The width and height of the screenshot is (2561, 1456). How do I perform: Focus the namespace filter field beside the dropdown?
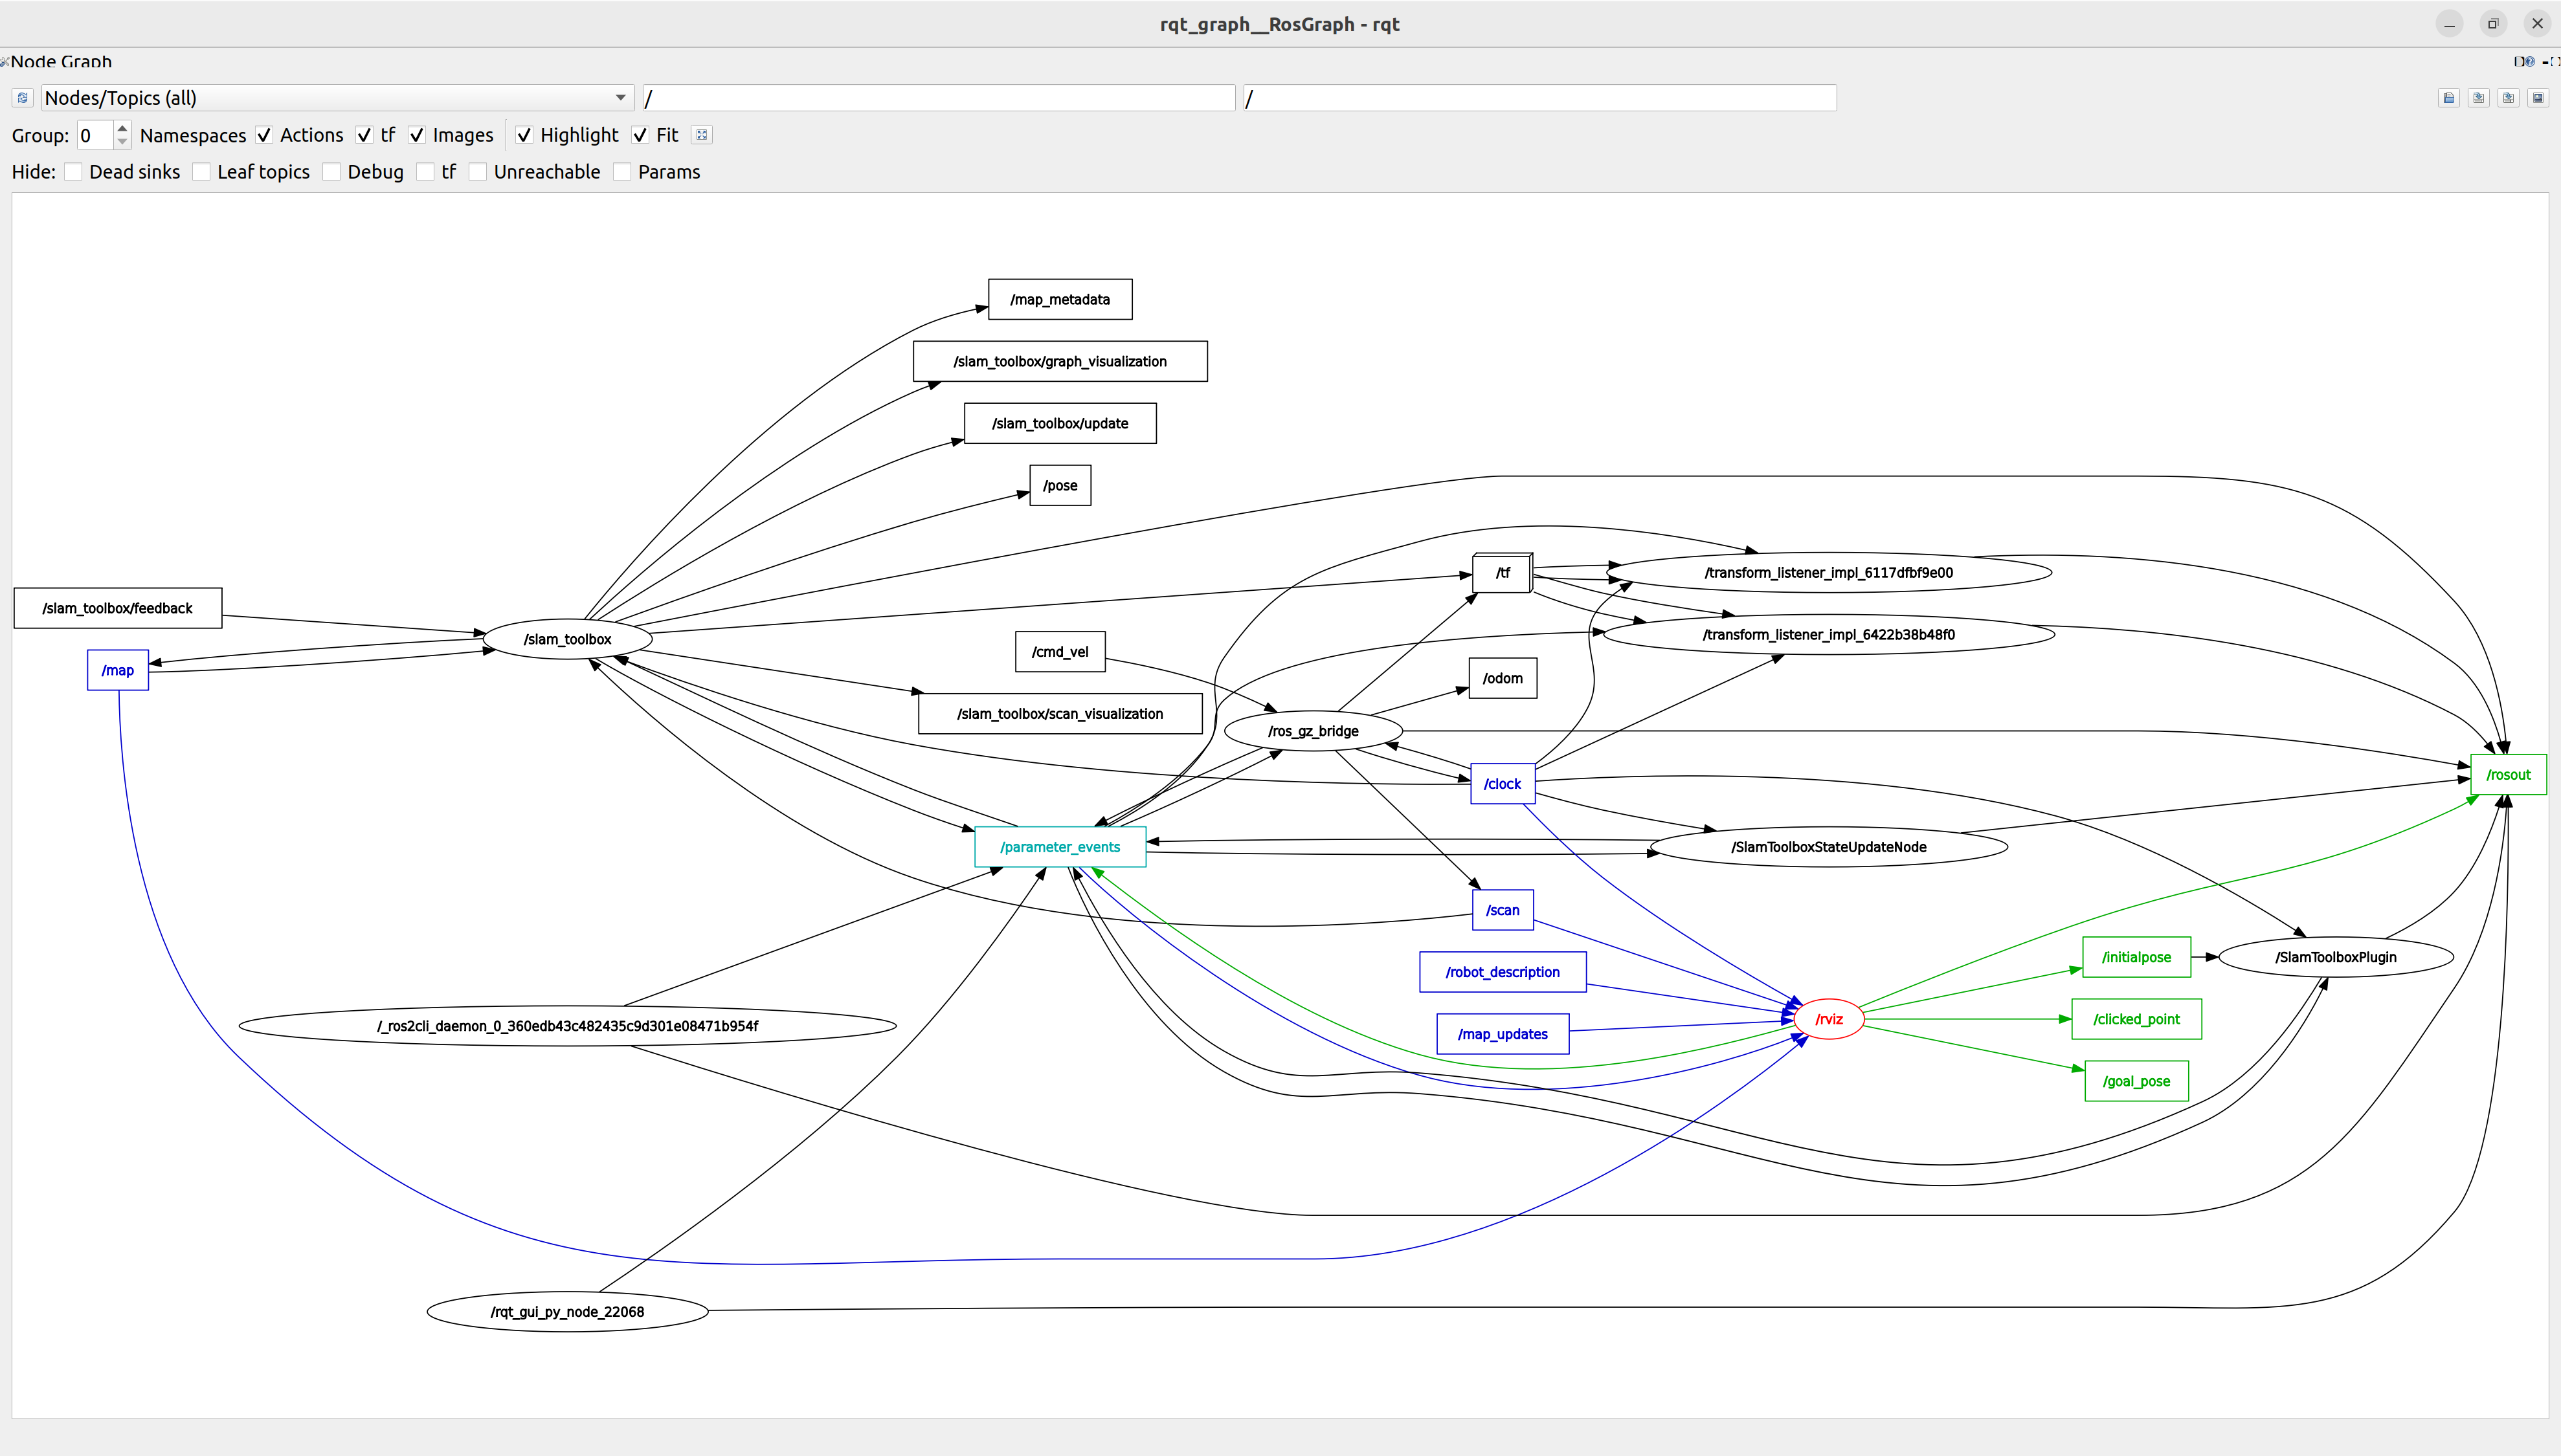click(x=939, y=98)
